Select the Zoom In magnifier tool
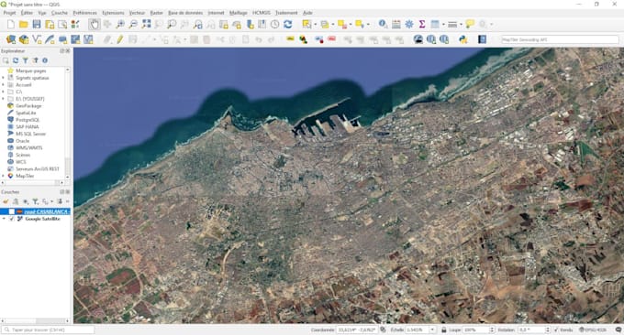The height and width of the screenshot is (335, 624). (120, 25)
